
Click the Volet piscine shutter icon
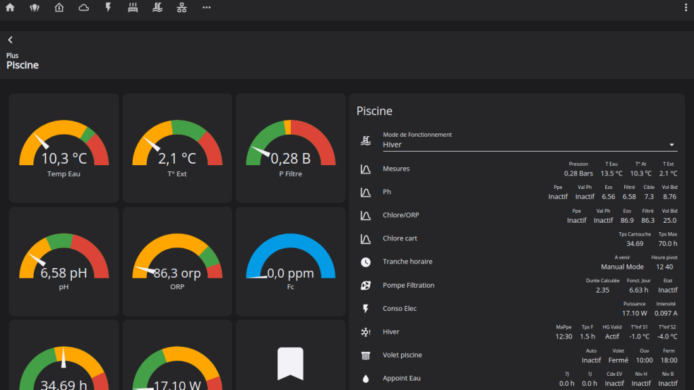coord(365,355)
